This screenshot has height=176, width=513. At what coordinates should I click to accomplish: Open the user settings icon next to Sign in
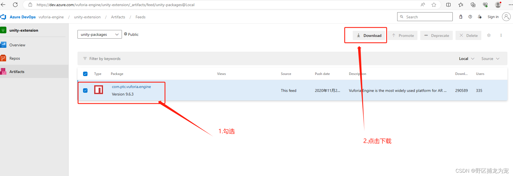(480, 17)
